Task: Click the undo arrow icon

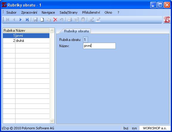Action: (62, 20)
